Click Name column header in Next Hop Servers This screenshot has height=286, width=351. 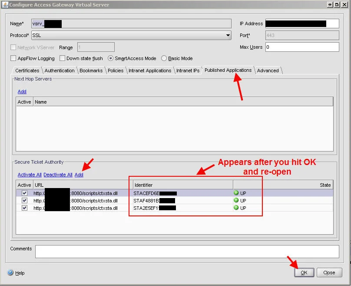pyautogui.click(x=183, y=102)
